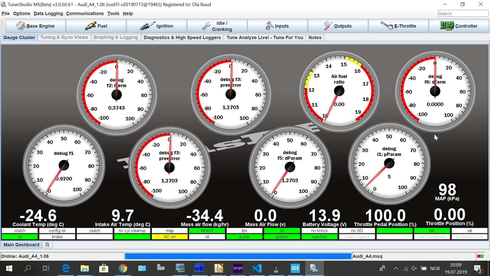Open File Explorer from the taskbar

84,268
